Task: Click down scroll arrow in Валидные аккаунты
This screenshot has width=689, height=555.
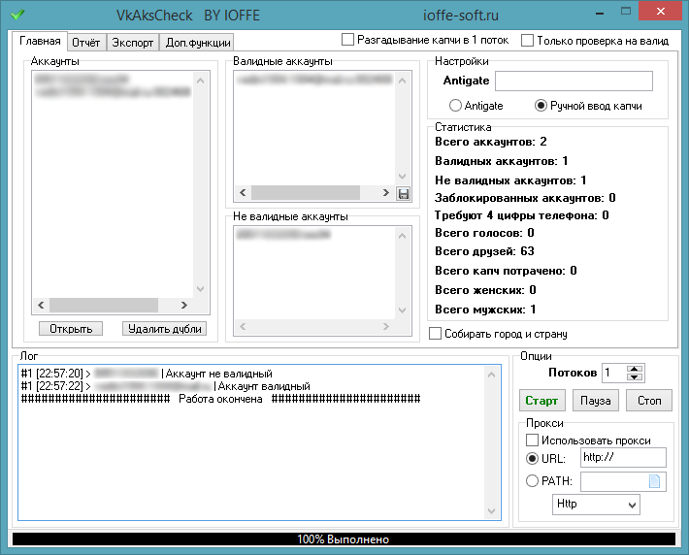Action: coord(402,177)
